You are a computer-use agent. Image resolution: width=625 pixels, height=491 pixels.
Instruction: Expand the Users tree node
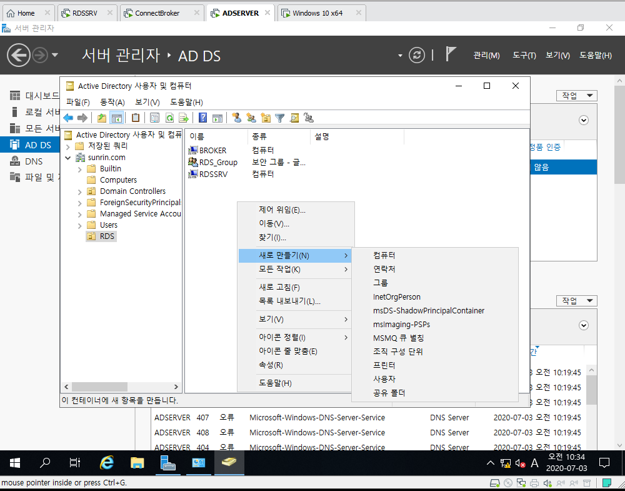(80, 226)
